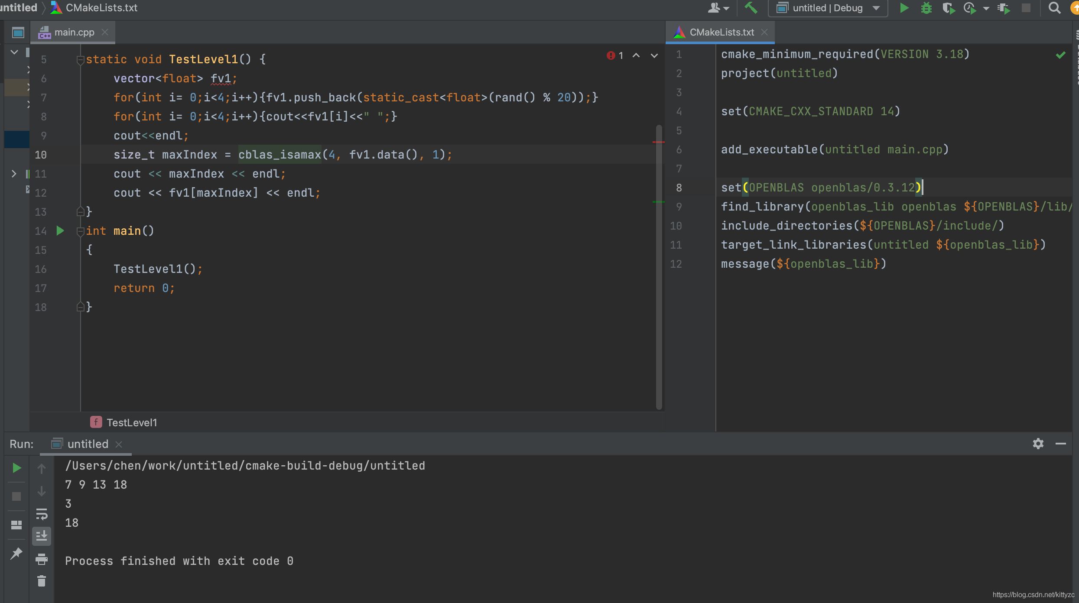Click the Run (play) button to execute
The image size is (1079, 603).
tap(16, 467)
